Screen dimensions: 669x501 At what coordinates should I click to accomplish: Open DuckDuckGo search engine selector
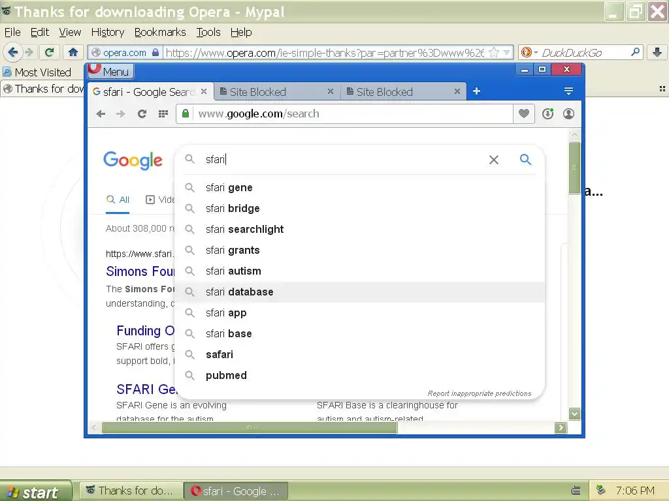coord(529,52)
